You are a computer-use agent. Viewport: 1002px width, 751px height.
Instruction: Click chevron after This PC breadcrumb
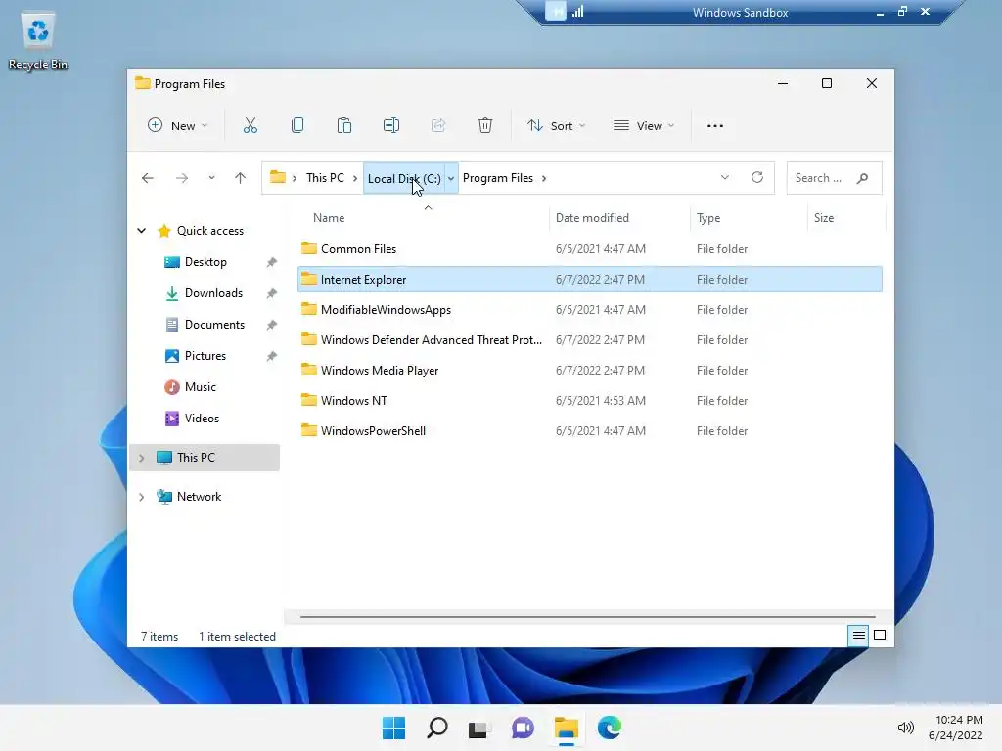click(355, 178)
